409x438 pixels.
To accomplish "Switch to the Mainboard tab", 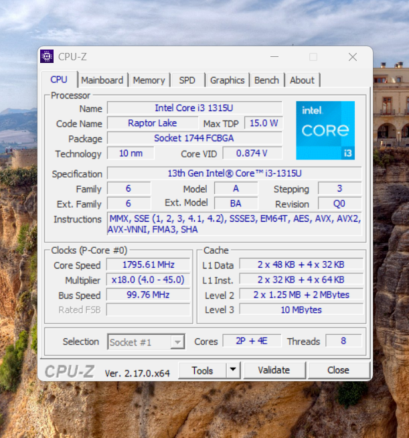I will (102, 80).
